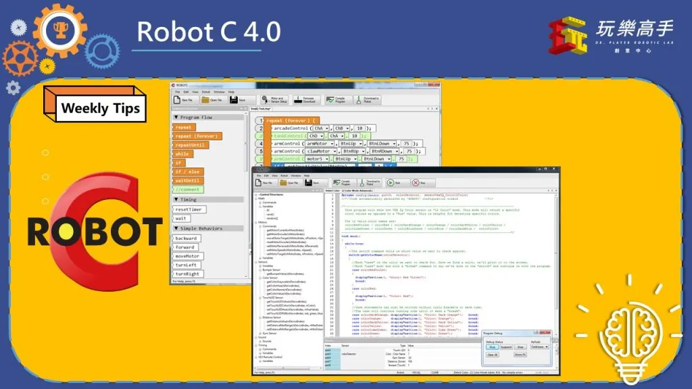692x389 pixels.
Task: Click Save floppy icon in front text window
Action: [x=308, y=182]
